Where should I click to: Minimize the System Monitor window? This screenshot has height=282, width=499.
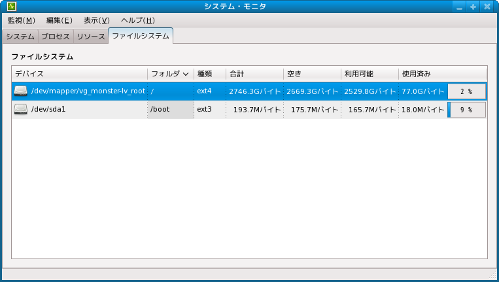tap(460, 7)
